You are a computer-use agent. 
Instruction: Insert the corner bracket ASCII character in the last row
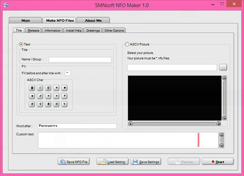click(64, 104)
